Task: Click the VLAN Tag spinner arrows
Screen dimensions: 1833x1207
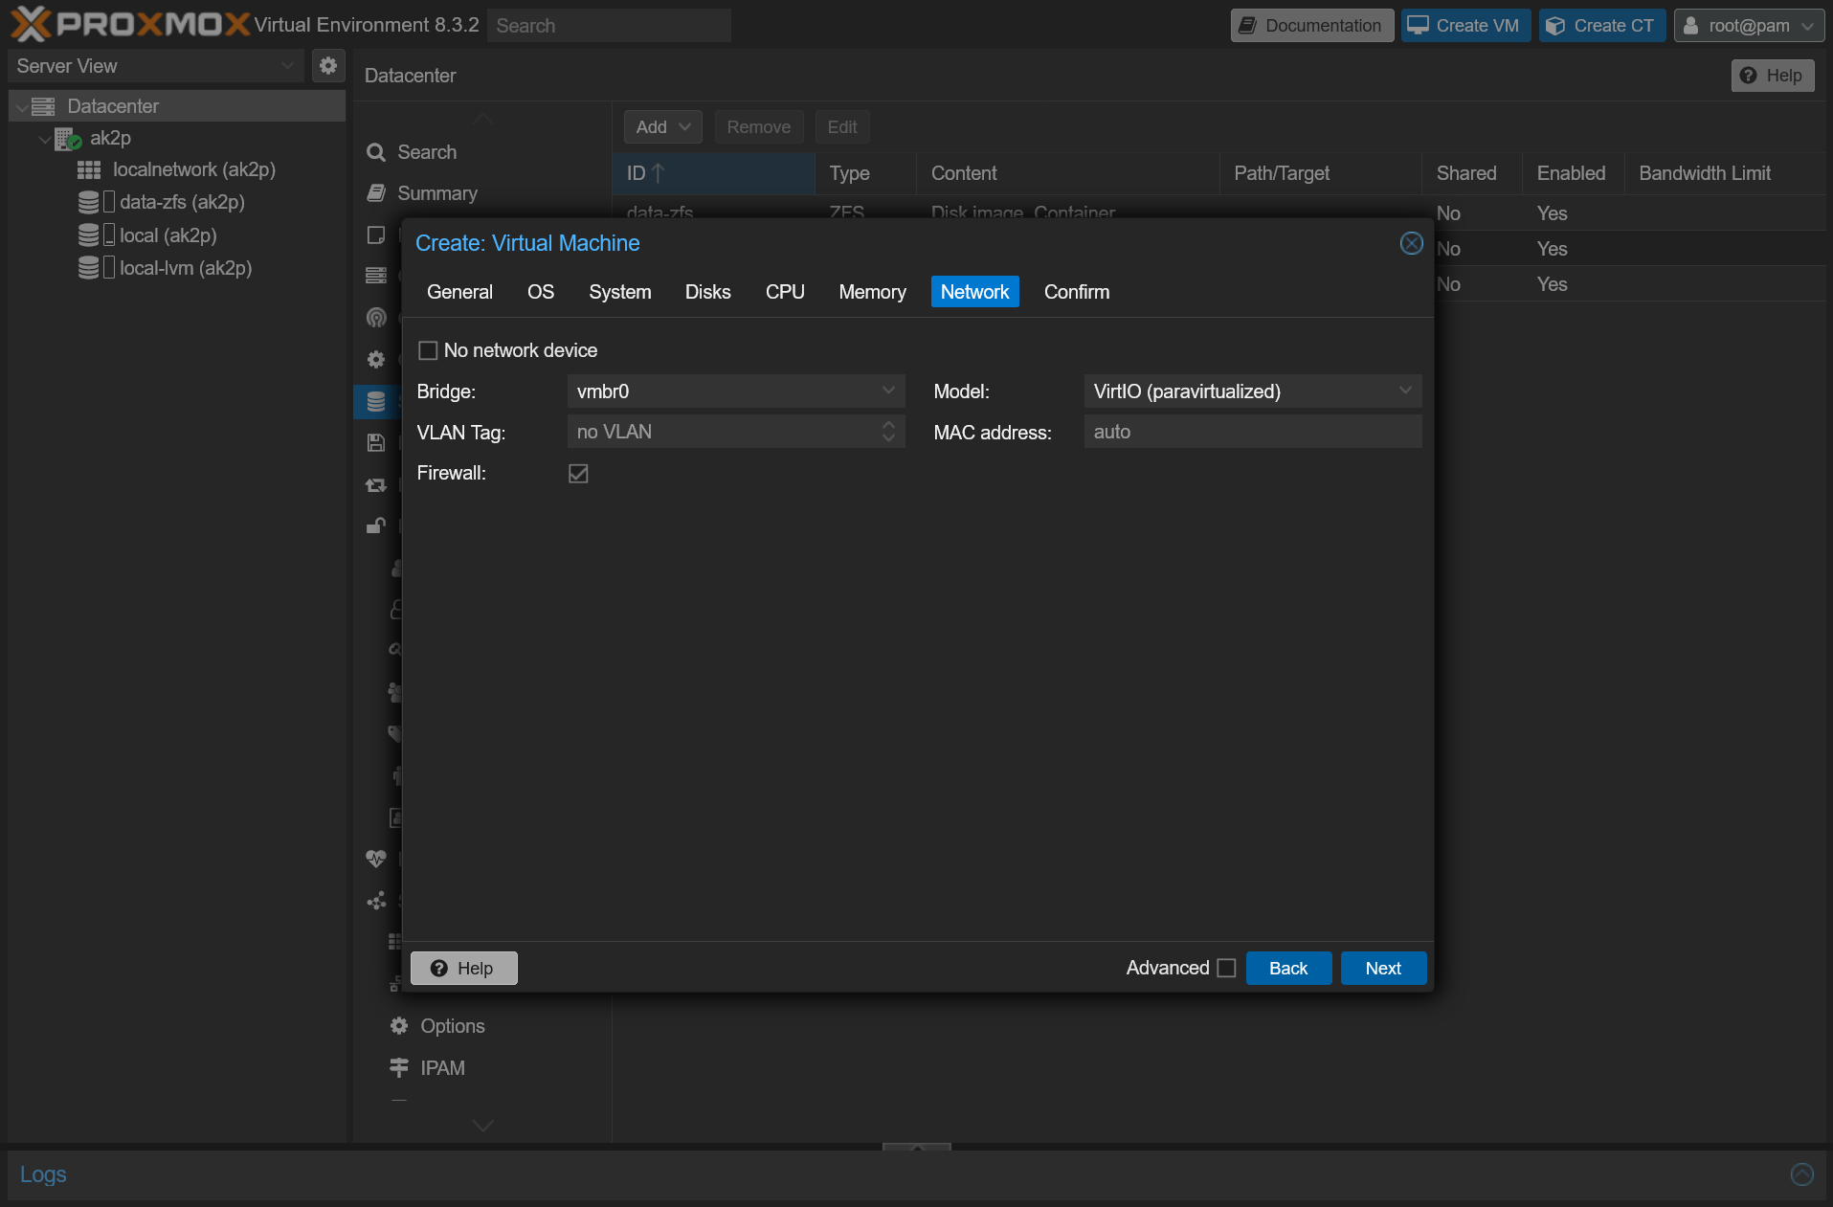Action: (x=888, y=432)
